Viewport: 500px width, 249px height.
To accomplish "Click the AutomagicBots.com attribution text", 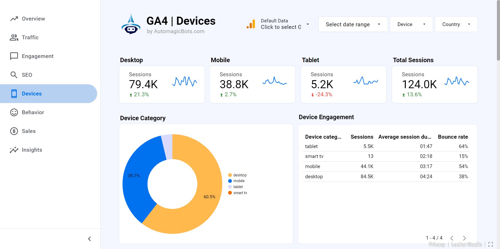I will pos(177,31).
